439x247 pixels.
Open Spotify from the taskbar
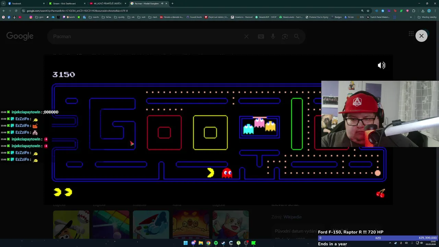[x=216, y=243]
